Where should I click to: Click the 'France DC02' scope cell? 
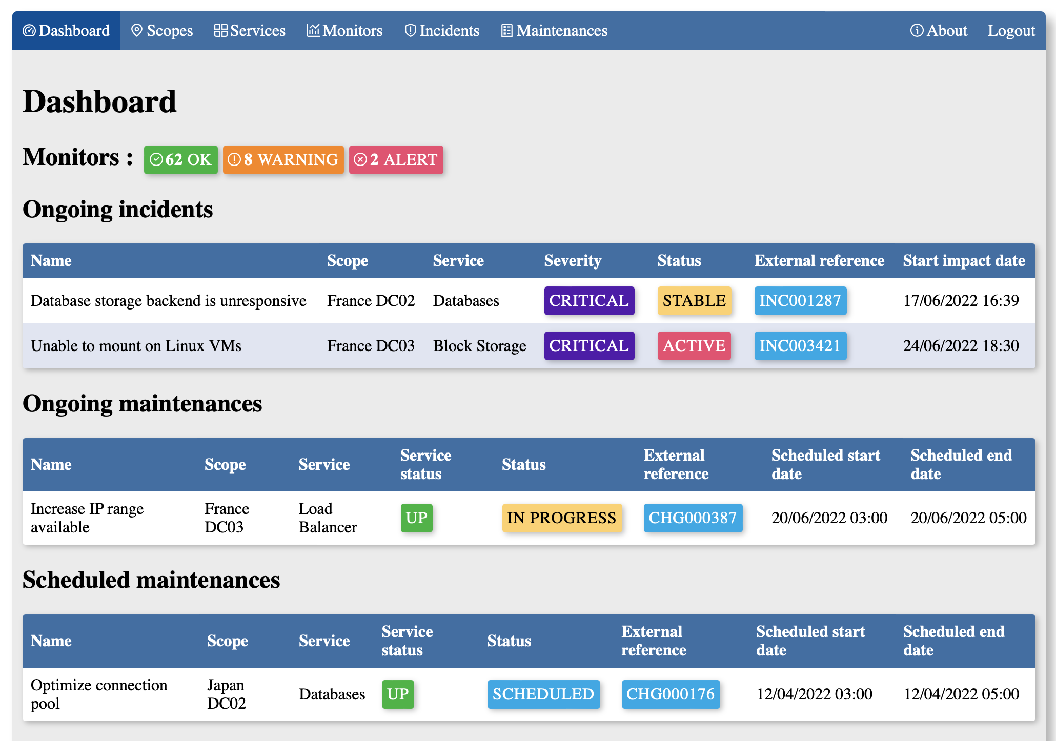click(371, 301)
